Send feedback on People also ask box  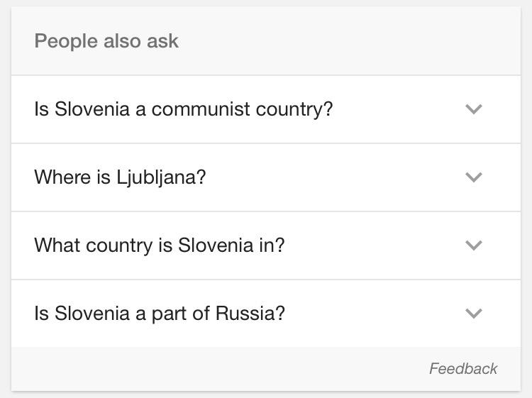tap(463, 369)
